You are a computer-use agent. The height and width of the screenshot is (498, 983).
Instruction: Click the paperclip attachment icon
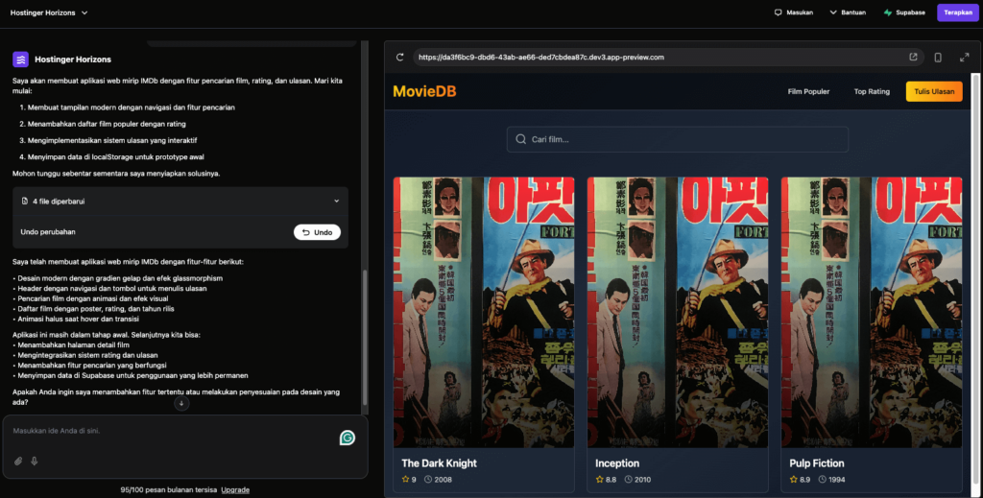pyautogui.click(x=18, y=461)
